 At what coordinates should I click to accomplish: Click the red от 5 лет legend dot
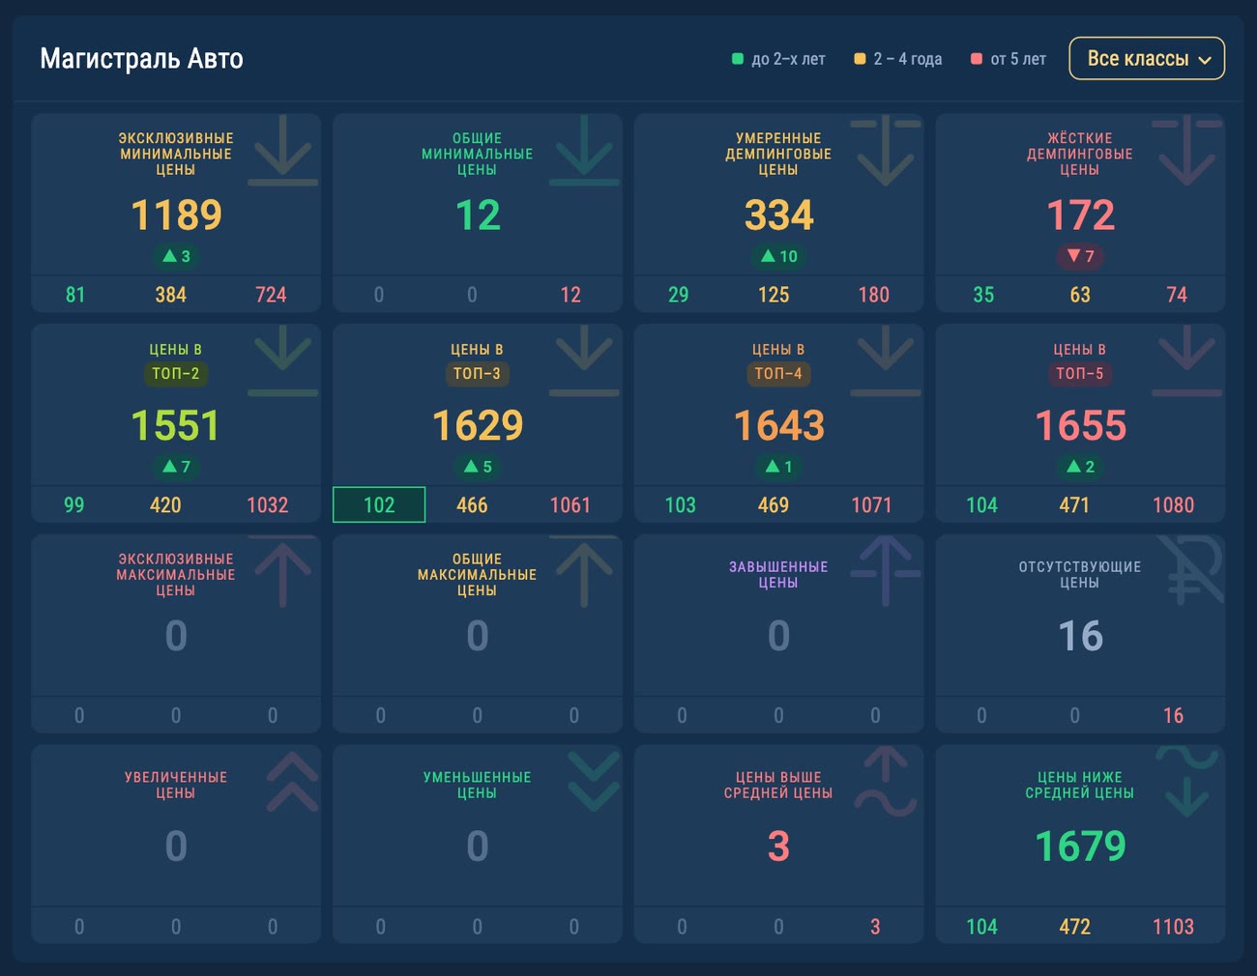click(x=977, y=59)
